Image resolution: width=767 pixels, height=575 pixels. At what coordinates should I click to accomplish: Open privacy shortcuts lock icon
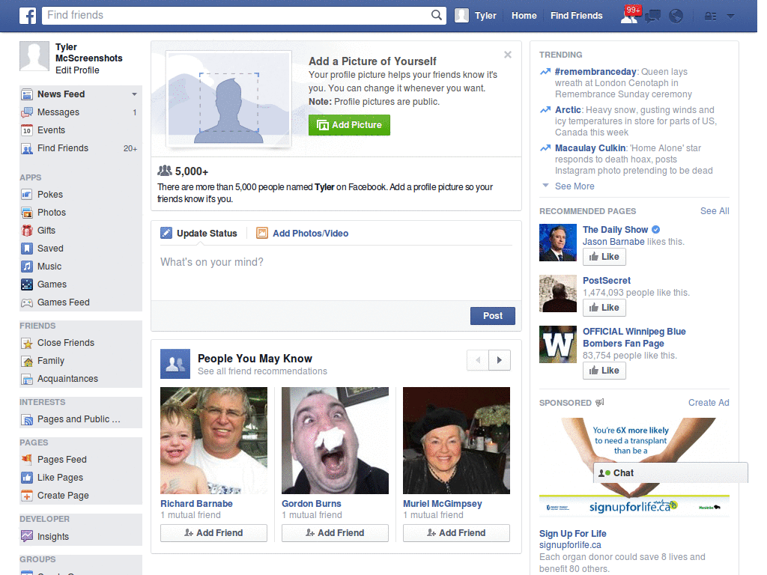point(710,16)
